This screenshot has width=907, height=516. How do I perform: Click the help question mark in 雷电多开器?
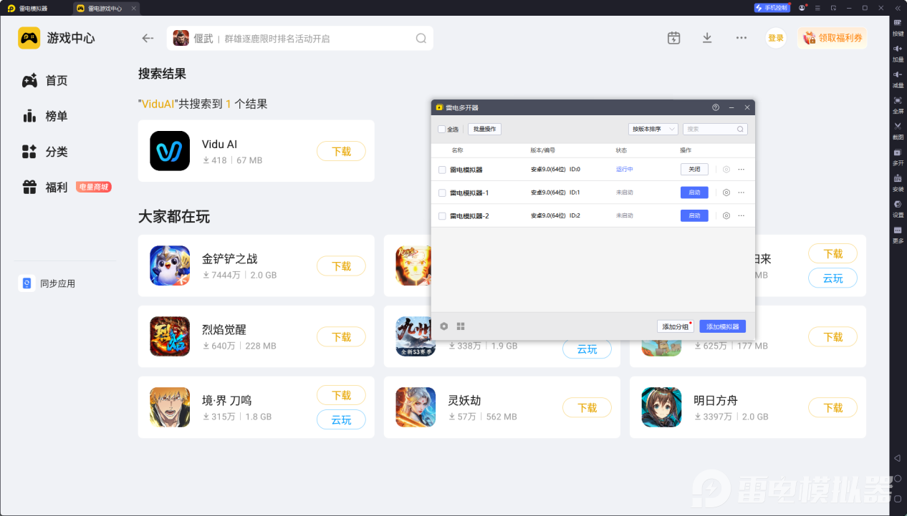[716, 107]
